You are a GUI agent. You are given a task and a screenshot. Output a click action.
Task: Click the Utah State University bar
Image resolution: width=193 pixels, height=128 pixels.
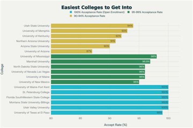coord(92,26)
